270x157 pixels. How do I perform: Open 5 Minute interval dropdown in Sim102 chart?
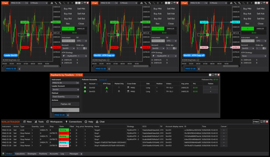pyautogui.click(x=129, y=3)
